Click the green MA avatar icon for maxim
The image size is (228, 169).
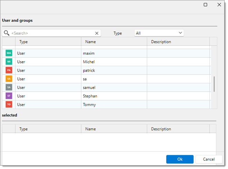pyautogui.click(x=9, y=53)
